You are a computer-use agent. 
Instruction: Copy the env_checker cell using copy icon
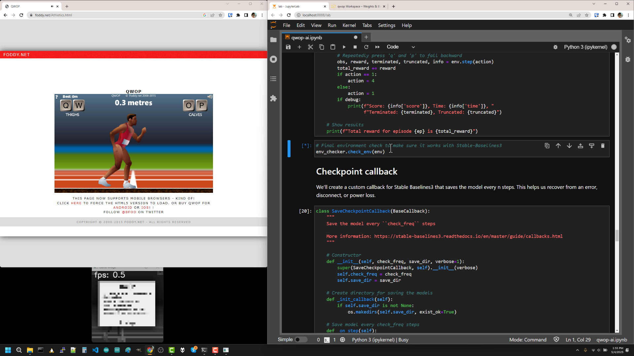point(547,145)
